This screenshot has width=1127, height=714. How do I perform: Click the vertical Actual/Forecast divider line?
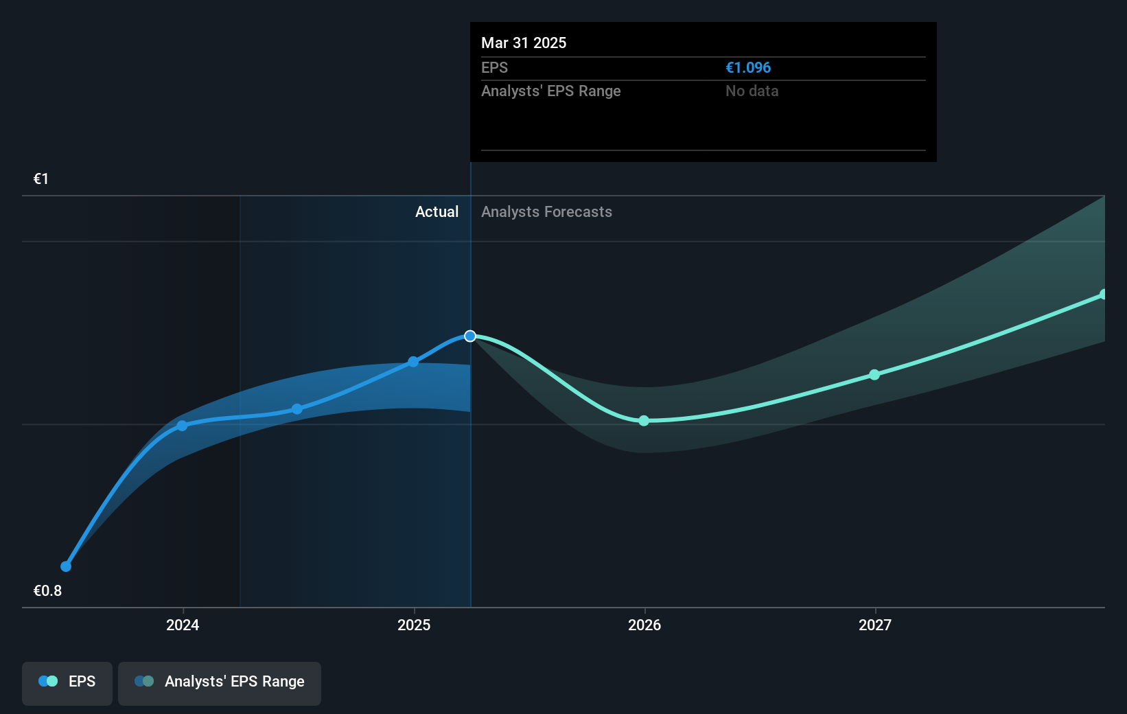470,412
